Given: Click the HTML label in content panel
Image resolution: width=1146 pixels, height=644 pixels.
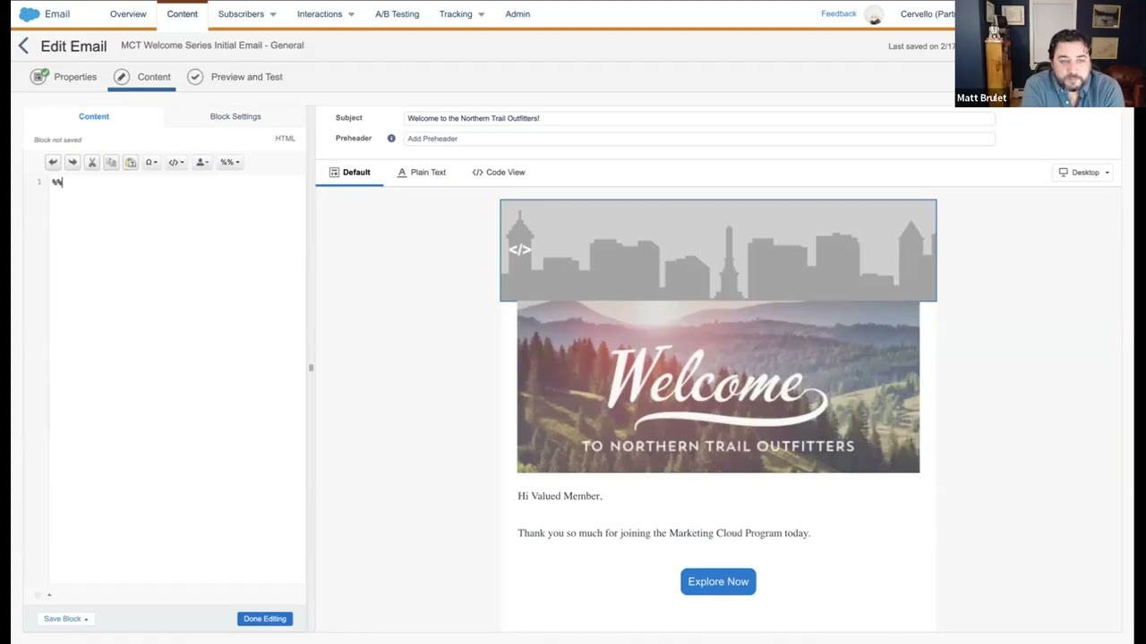Looking at the screenshot, I should coord(285,139).
